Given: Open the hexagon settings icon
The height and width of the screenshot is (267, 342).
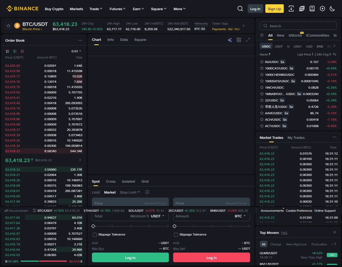Looking at the screenshot, I should tap(322, 9).
